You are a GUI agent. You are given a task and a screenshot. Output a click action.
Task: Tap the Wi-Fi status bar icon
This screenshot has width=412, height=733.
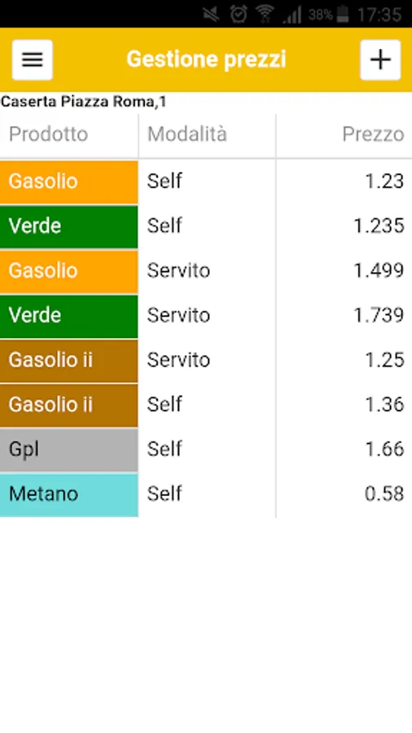click(x=265, y=14)
